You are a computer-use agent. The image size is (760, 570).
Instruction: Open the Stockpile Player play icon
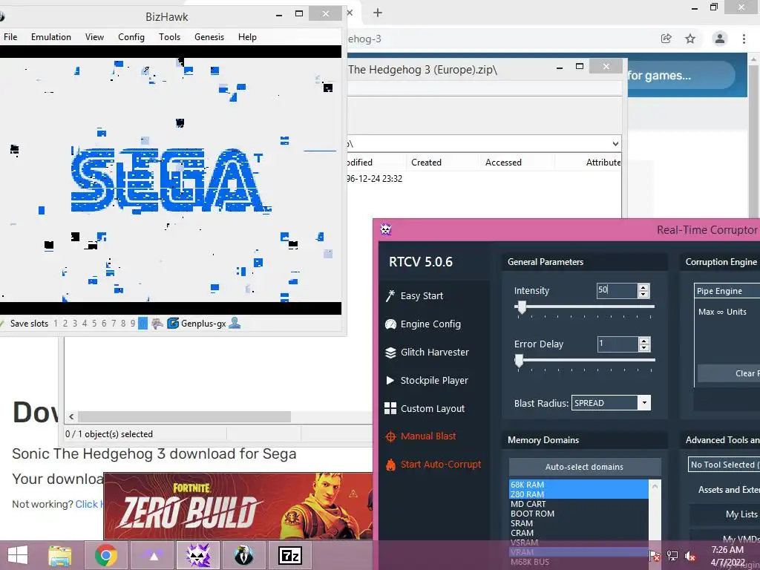[x=390, y=381]
